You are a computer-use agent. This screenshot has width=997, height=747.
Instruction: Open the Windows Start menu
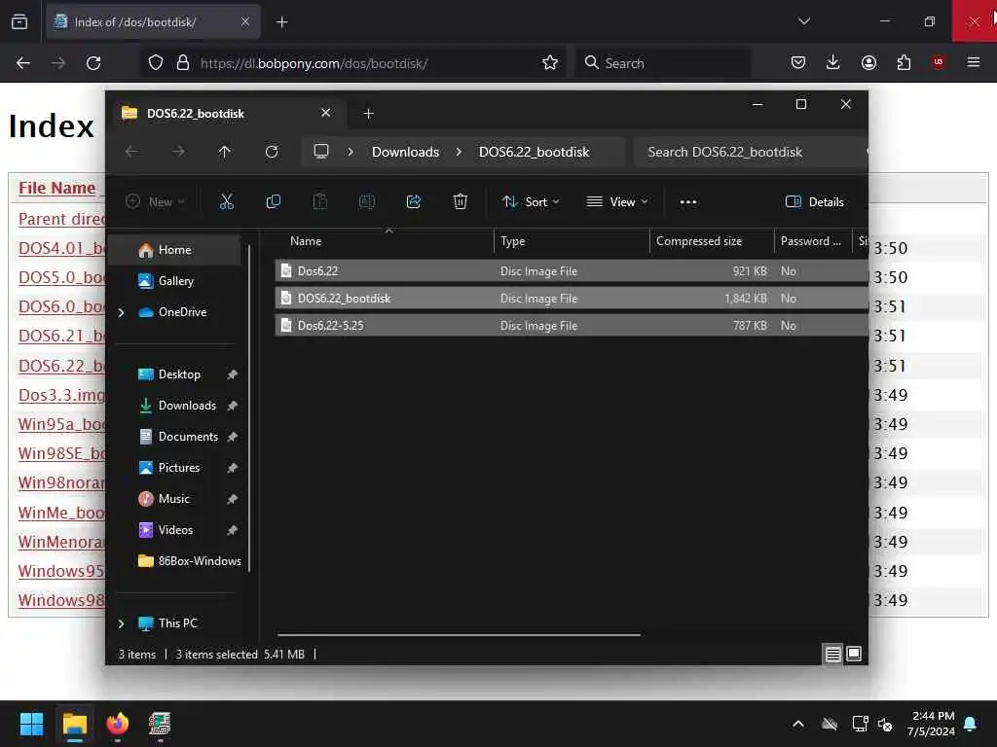pyautogui.click(x=32, y=724)
